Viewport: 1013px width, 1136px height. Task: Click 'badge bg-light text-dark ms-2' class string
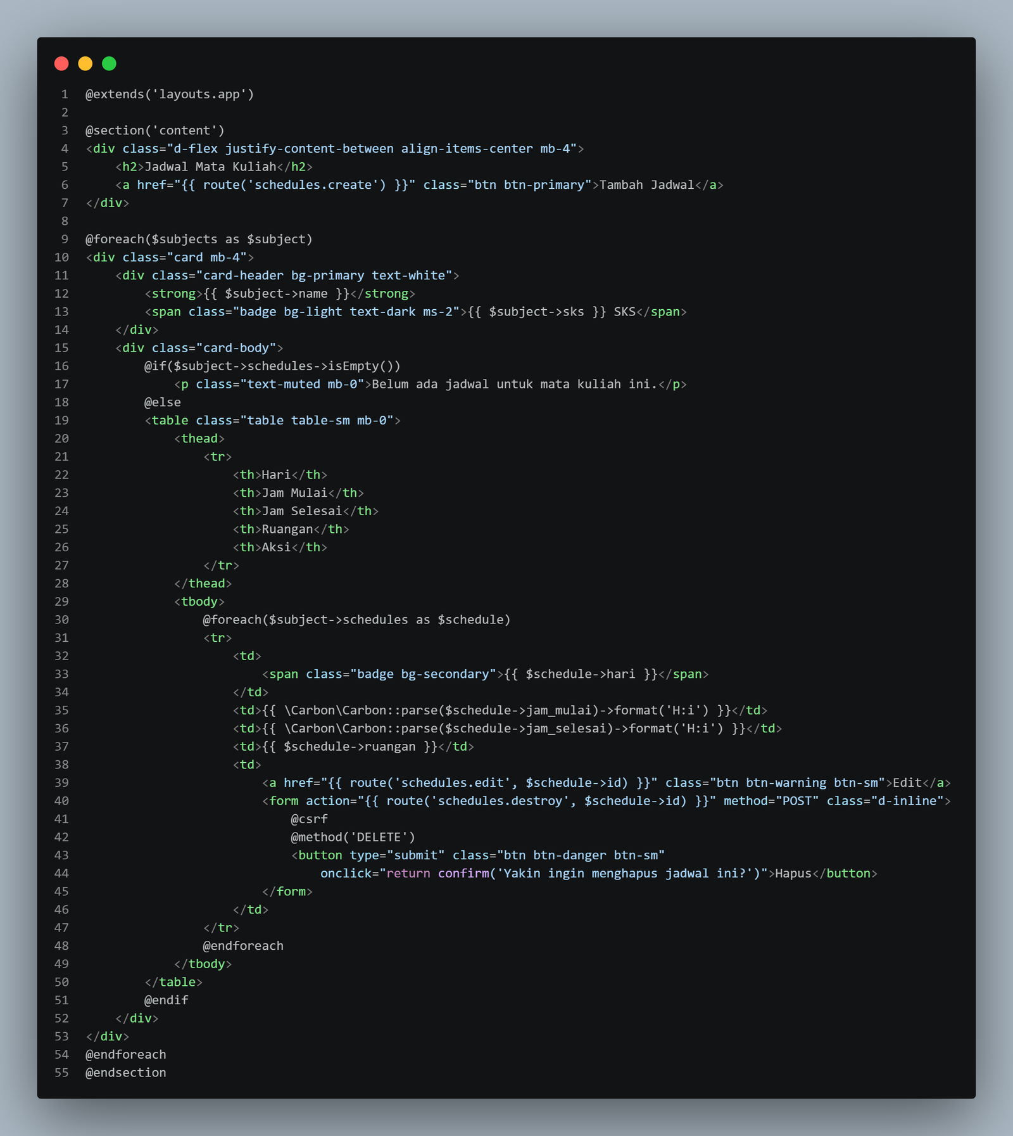point(346,312)
